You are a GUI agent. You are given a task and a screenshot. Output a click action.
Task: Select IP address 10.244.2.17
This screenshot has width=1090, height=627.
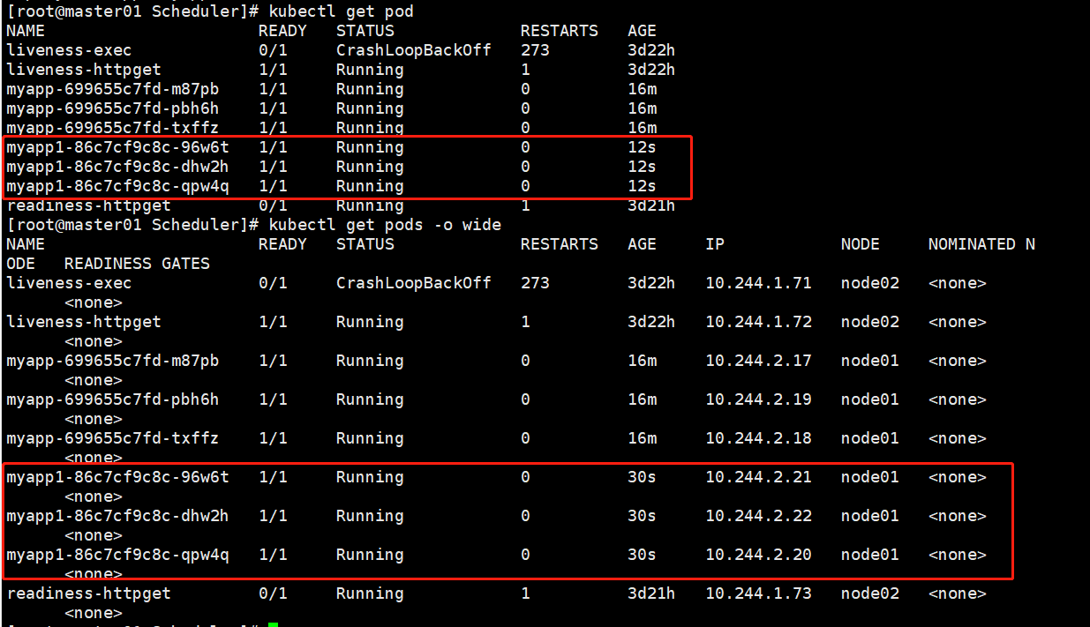pyautogui.click(x=758, y=361)
